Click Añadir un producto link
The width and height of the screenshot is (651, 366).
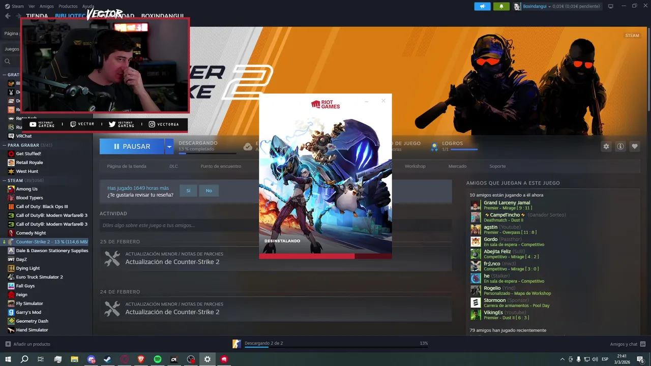coord(32,344)
